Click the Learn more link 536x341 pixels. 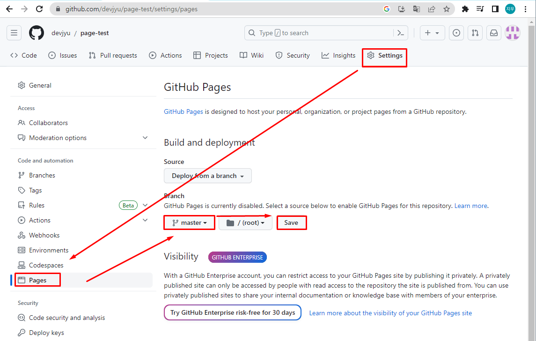pyautogui.click(x=471, y=206)
